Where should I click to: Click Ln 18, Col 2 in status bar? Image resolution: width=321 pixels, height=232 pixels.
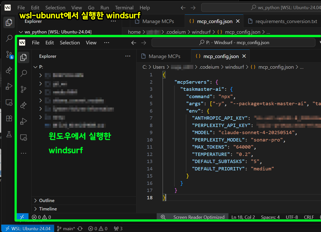243,217
